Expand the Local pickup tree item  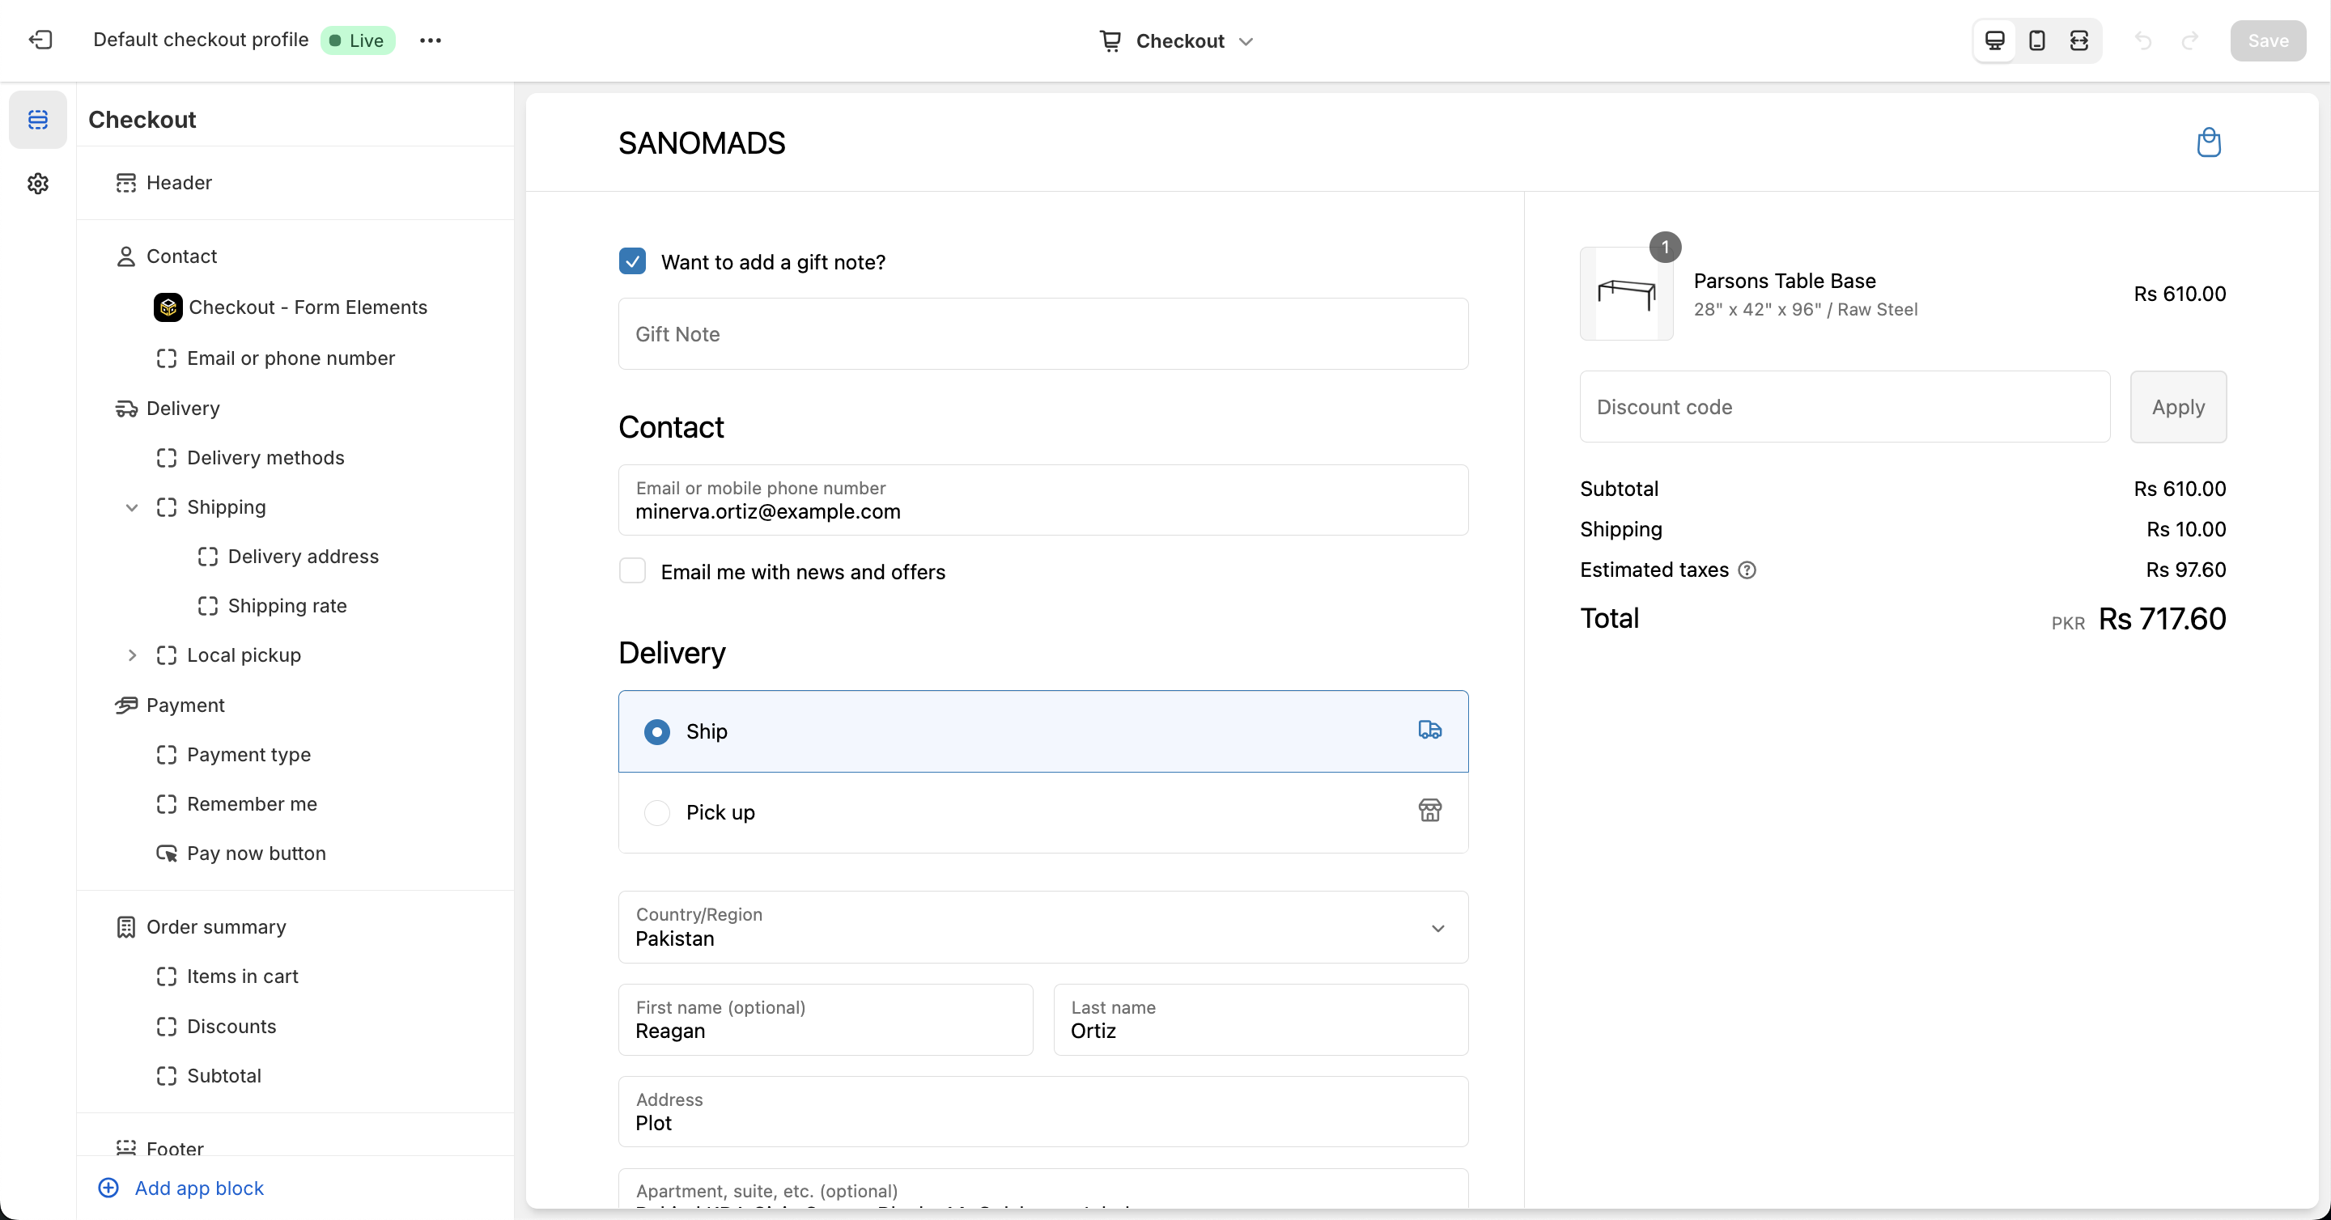point(132,655)
